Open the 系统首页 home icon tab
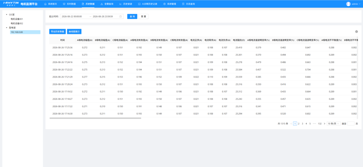Viewport: 363px width, 167px height. (x=50, y=4)
